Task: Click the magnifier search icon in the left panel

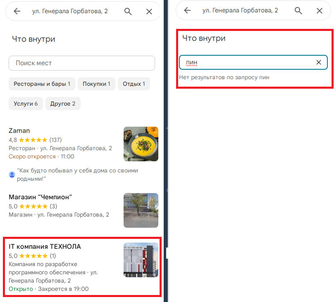Action: pos(128,11)
